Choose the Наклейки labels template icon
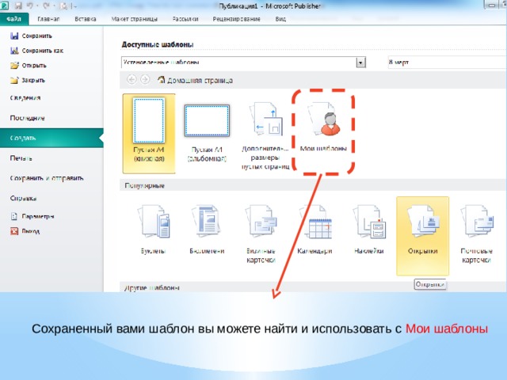 pos(369,222)
